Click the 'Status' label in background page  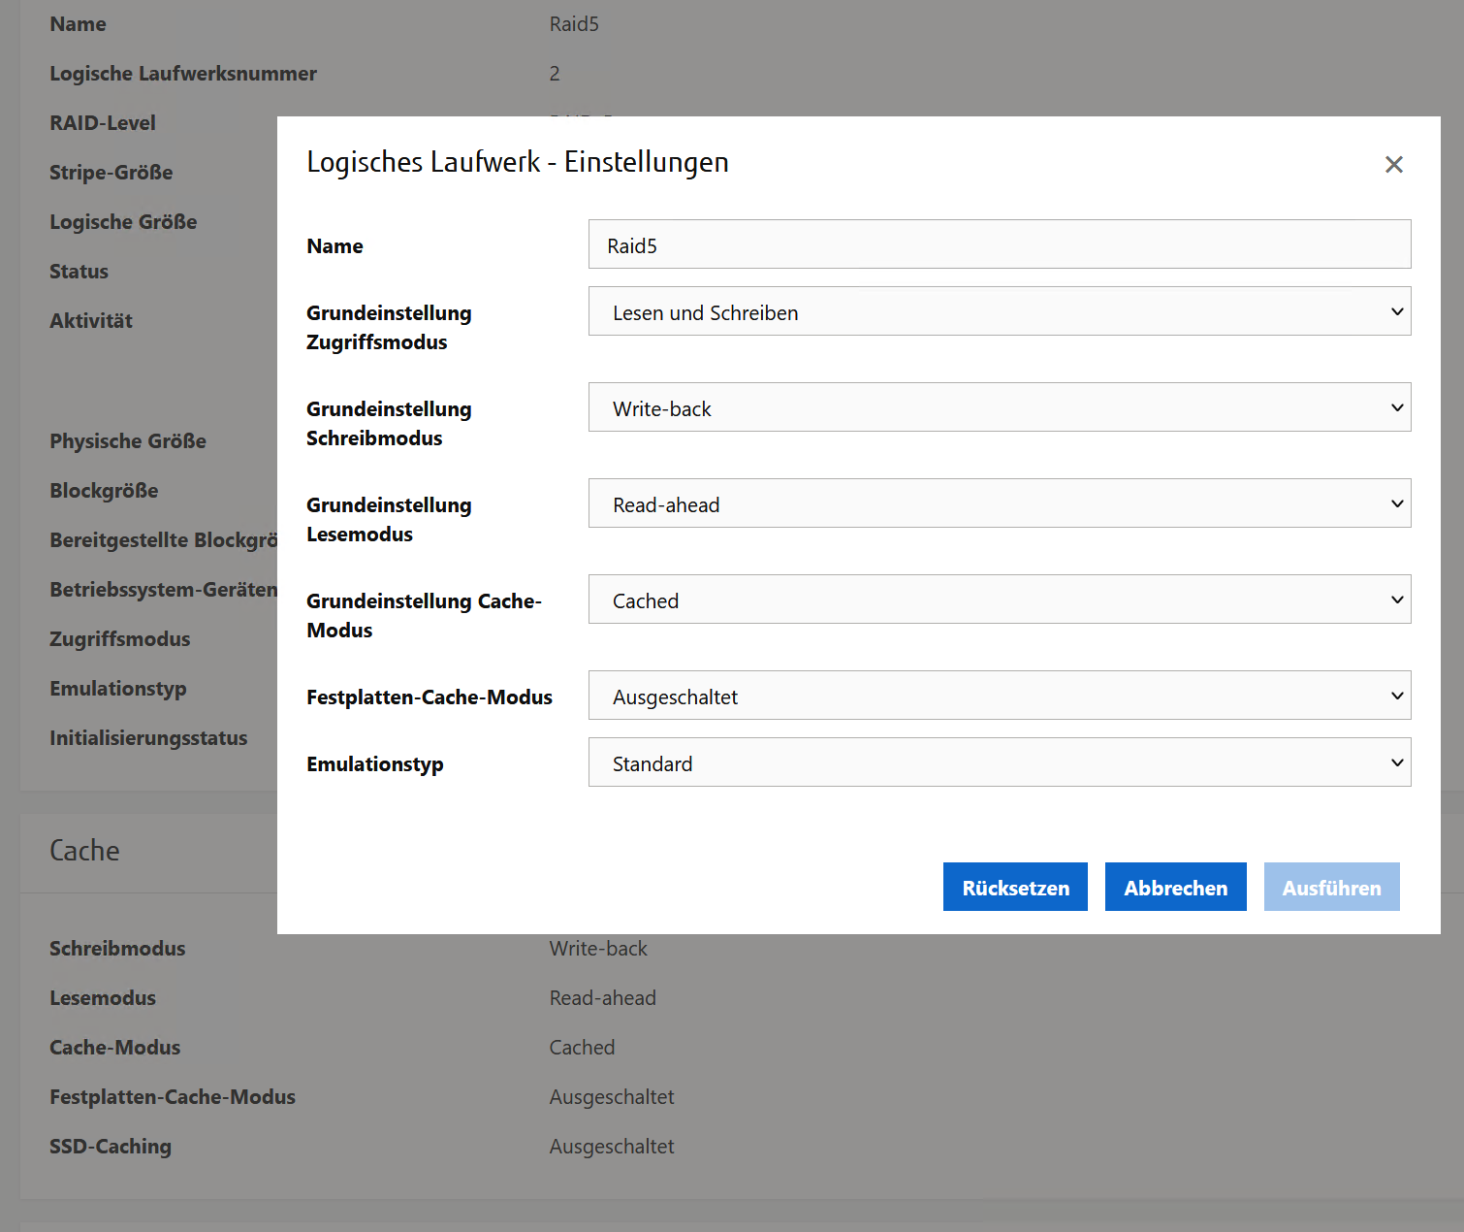coord(79,272)
